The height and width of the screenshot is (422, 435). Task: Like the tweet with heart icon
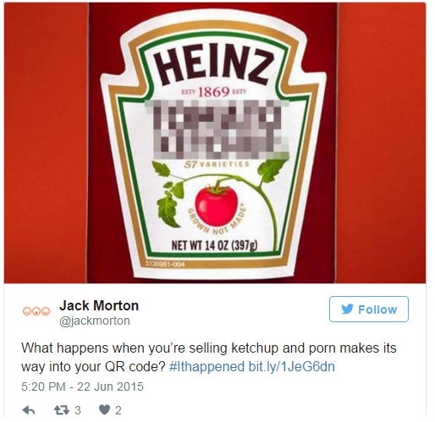[x=104, y=410]
